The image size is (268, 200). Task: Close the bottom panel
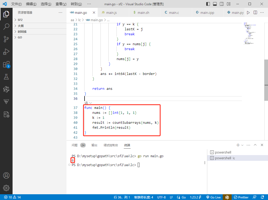pos(262,145)
